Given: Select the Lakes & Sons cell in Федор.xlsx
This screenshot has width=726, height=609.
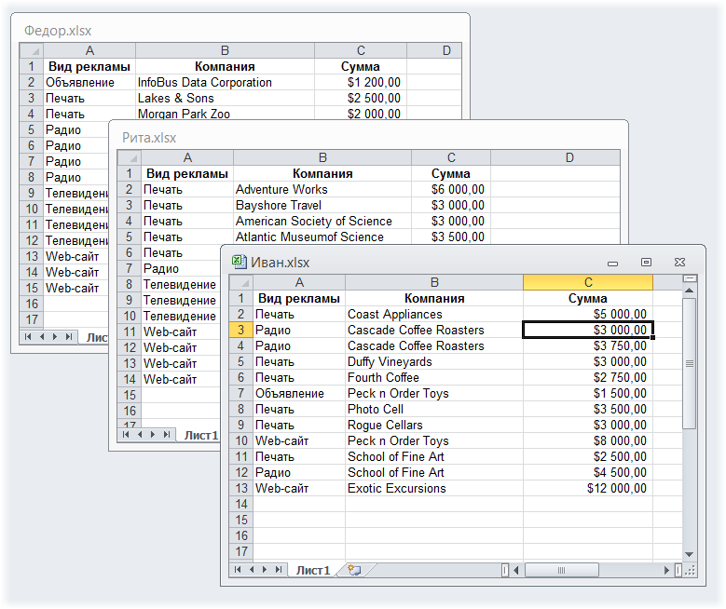Looking at the screenshot, I should click(x=225, y=98).
